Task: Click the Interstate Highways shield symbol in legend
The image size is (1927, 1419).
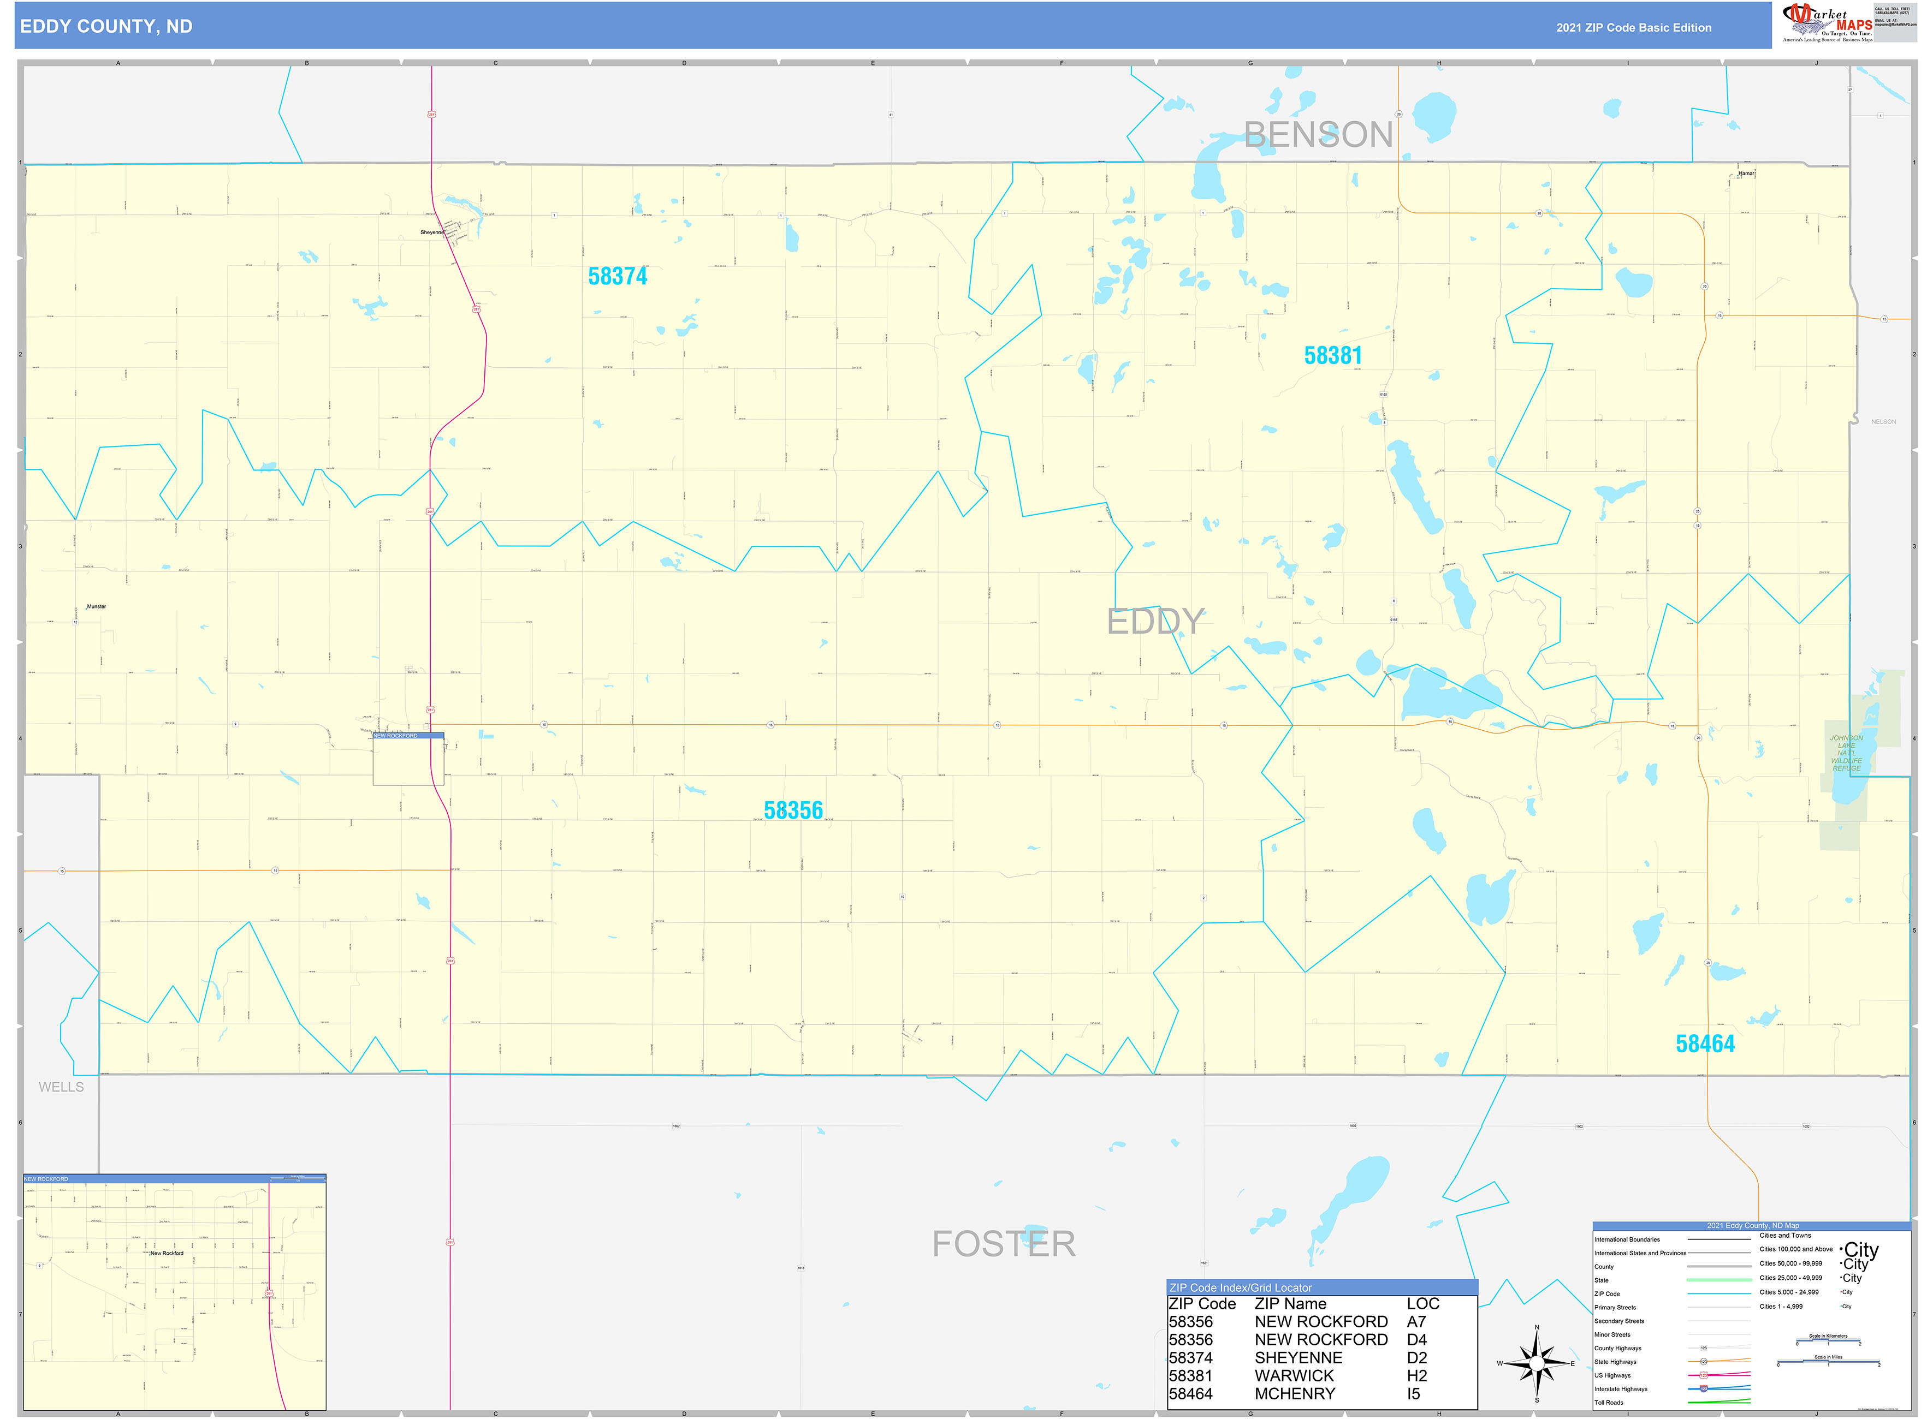Action: (1704, 1388)
